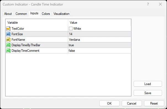The height and width of the screenshot is (109, 167).
Task: Click the Save button
Action: click(148, 93)
